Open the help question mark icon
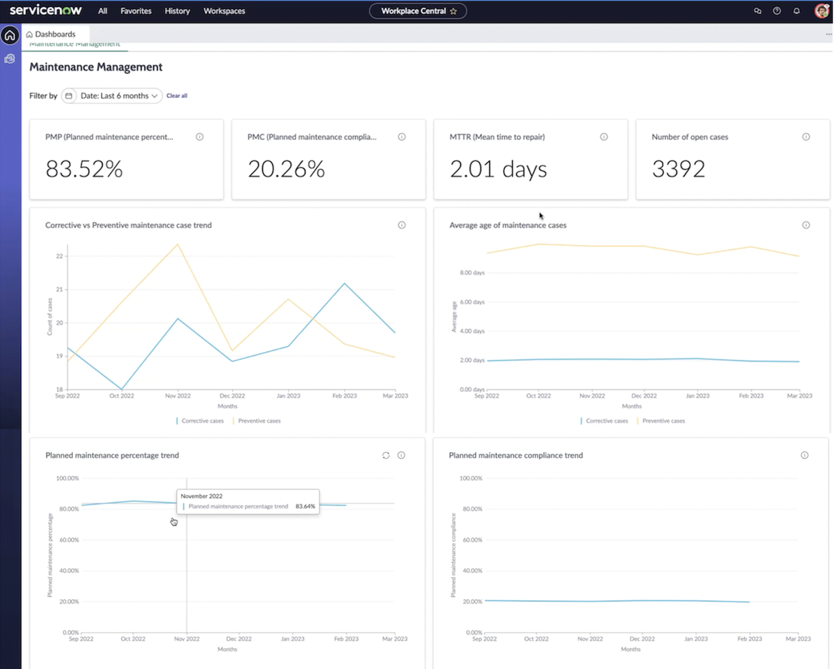Viewport: 835px width, 669px height. (x=777, y=11)
